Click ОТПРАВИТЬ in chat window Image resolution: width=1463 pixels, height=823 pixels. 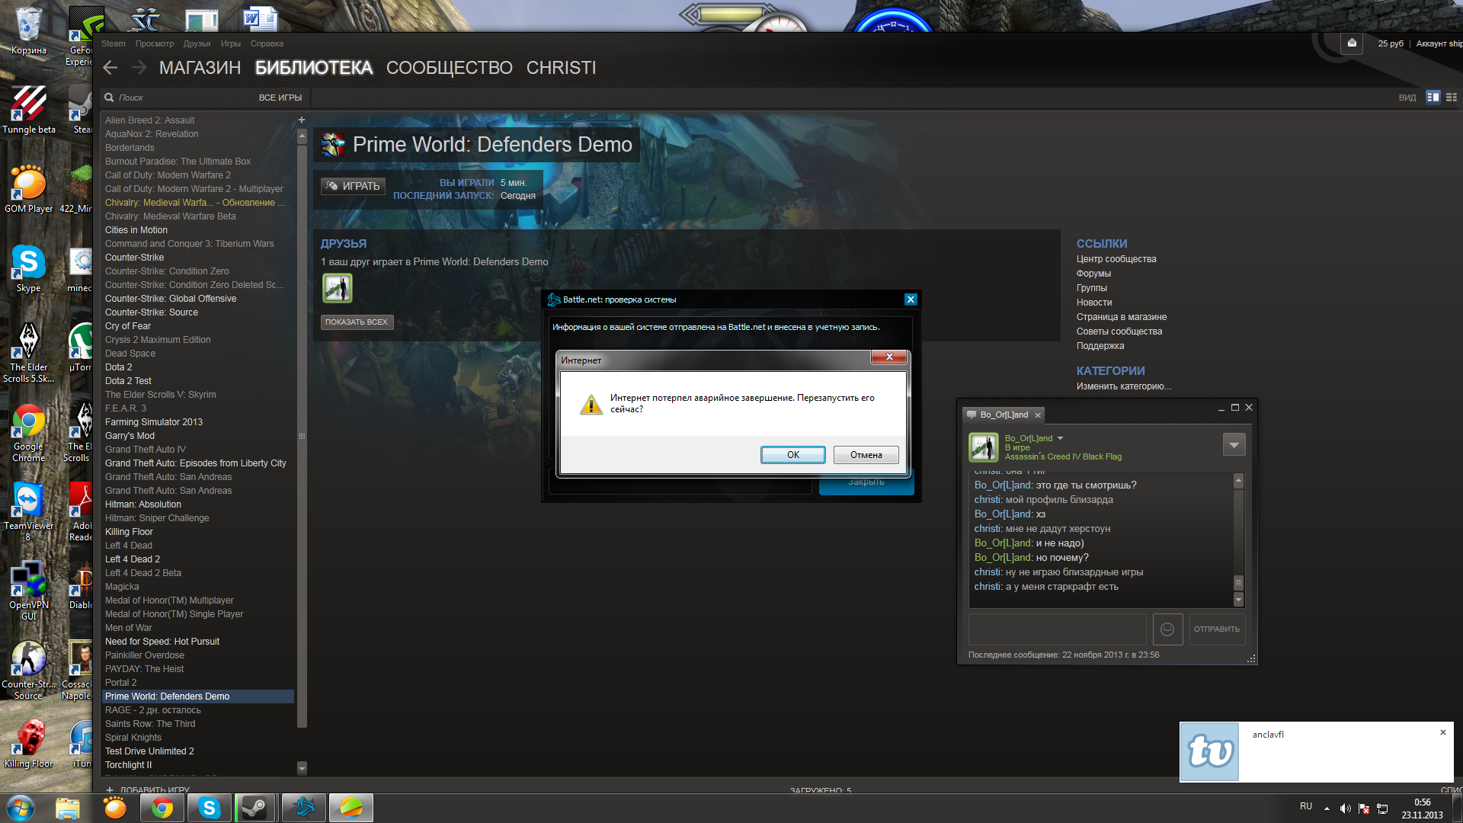pos(1217,629)
